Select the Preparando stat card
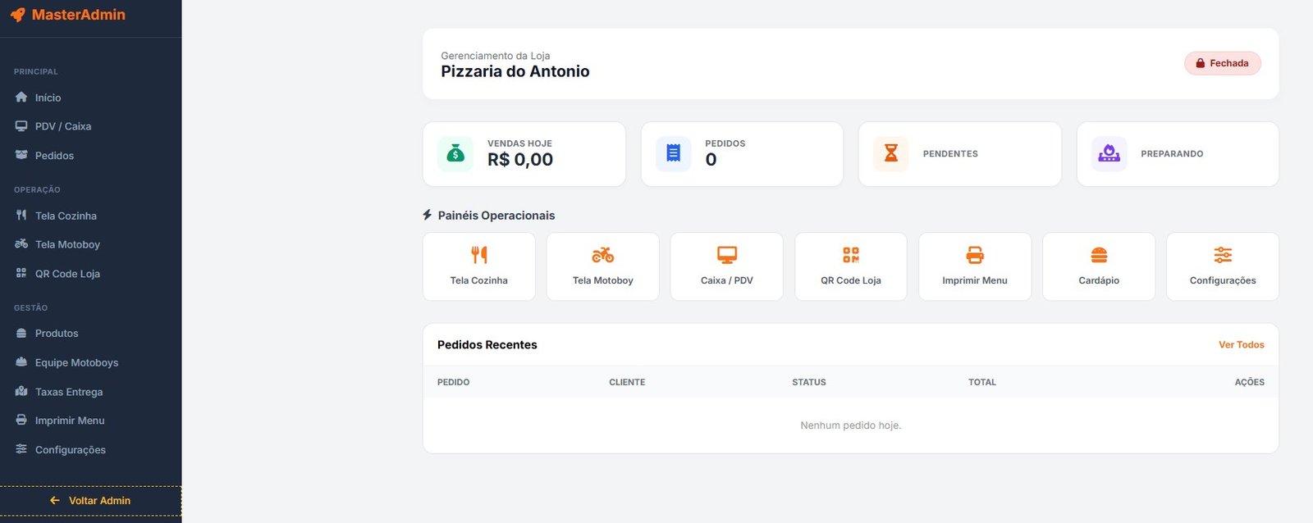The height and width of the screenshot is (523, 1313). 1177,154
